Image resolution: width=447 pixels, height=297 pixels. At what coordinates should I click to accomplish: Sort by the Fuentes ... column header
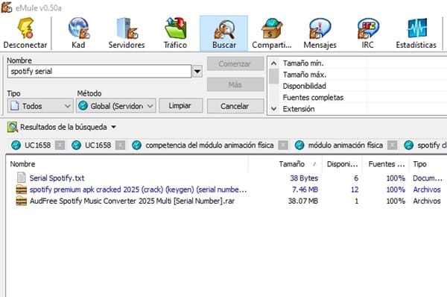[386, 164]
